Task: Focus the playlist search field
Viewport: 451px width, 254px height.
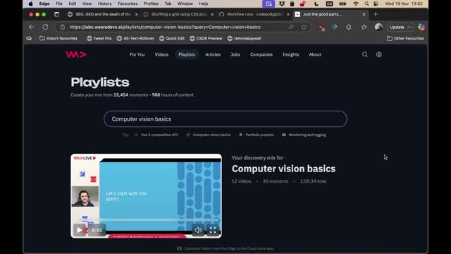Action: 225,119
